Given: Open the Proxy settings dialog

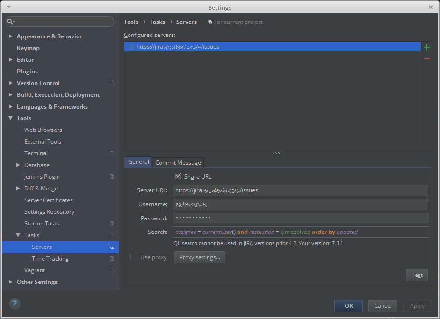Looking at the screenshot, I should pos(199,257).
